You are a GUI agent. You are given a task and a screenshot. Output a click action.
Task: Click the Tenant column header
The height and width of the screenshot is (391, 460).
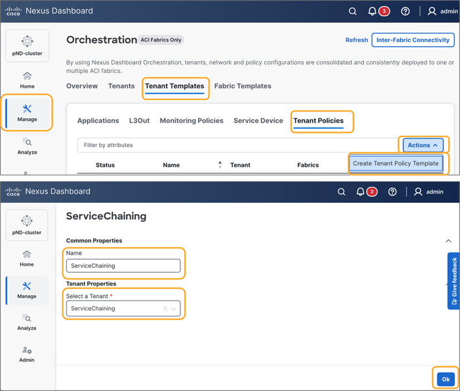point(240,165)
